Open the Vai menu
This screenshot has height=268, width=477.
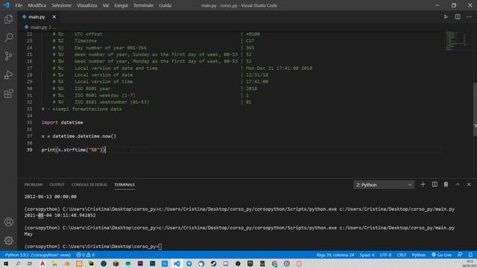[x=106, y=5]
